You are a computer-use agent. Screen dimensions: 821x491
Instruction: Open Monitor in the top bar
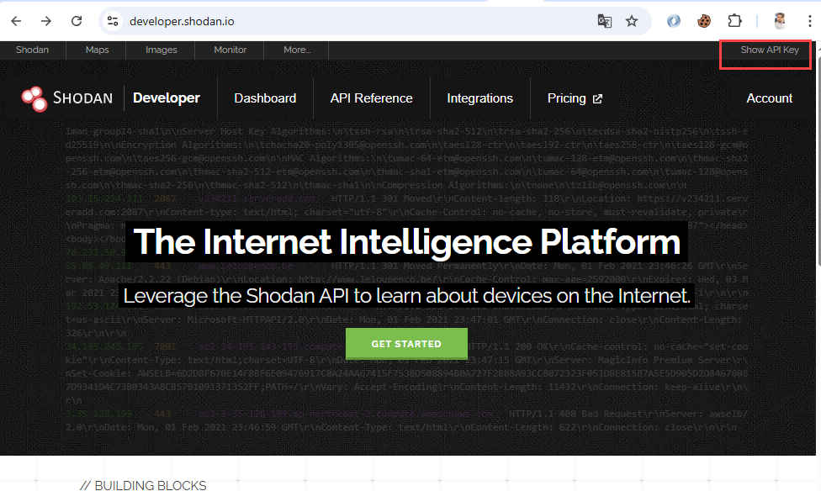click(x=230, y=50)
